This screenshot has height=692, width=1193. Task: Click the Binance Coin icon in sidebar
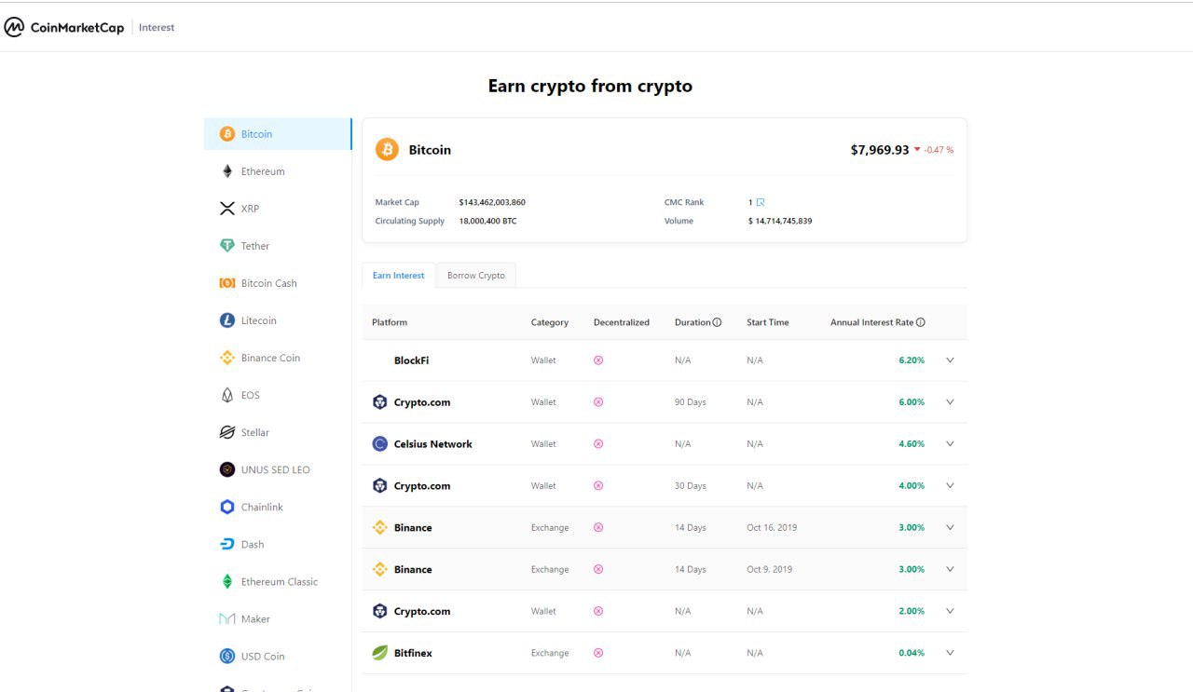(x=227, y=358)
